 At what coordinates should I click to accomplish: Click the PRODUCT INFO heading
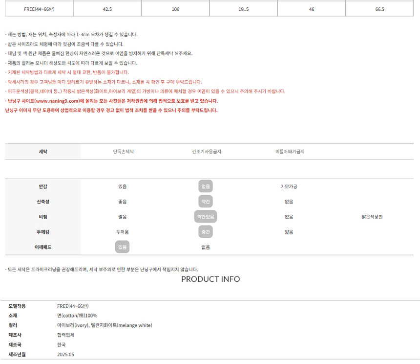click(x=210, y=279)
